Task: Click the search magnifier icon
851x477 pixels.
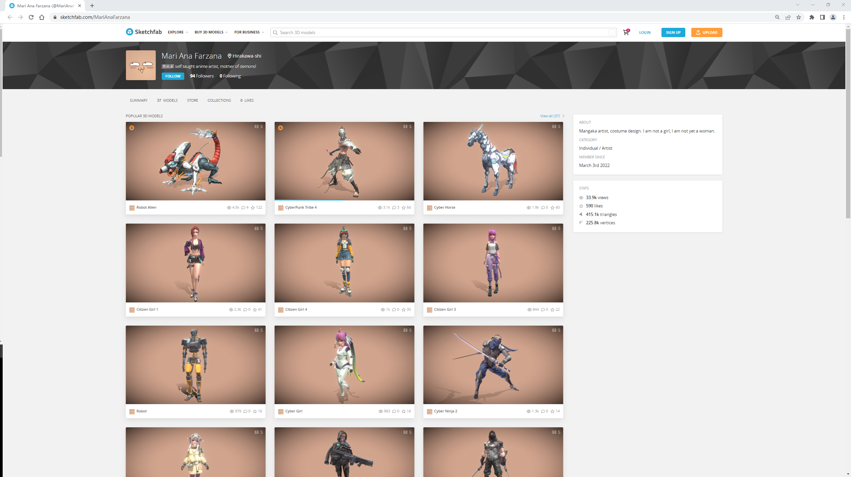Action: click(x=275, y=32)
